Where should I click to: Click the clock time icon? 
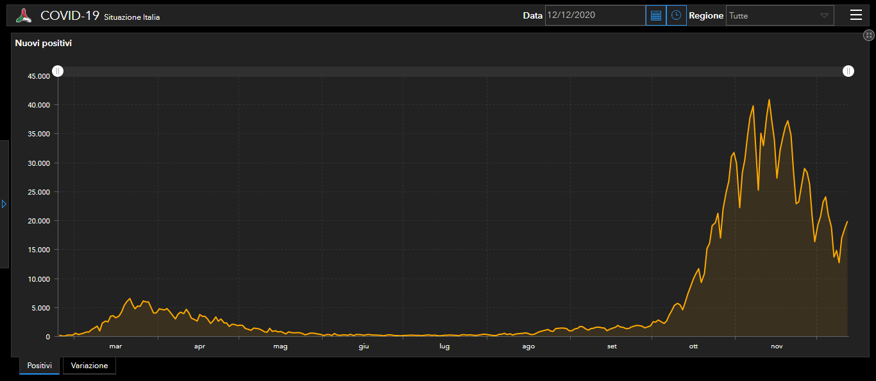point(677,15)
